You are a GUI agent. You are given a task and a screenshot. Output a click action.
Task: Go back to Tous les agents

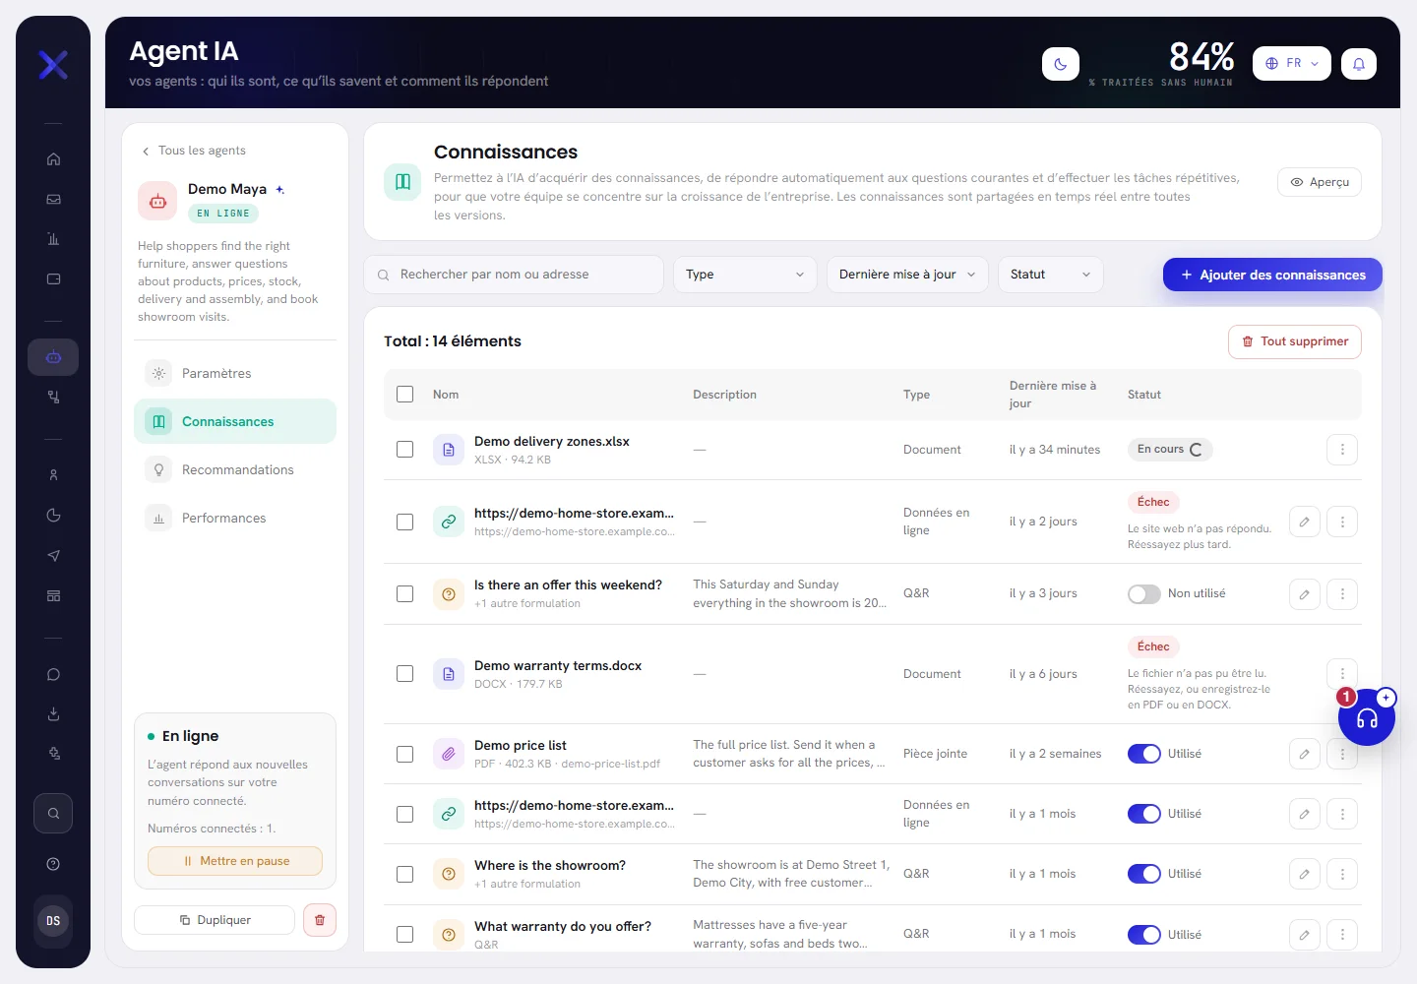click(194, 151)
